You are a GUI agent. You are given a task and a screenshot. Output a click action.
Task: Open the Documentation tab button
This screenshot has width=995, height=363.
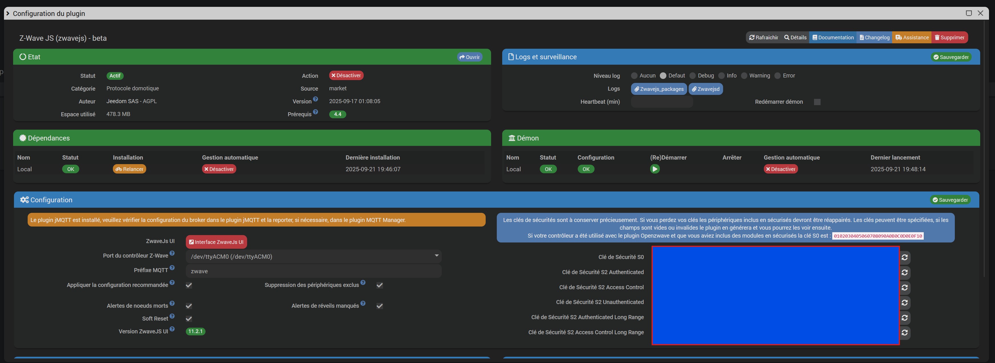pyautogui.click(x=833, y=37)
